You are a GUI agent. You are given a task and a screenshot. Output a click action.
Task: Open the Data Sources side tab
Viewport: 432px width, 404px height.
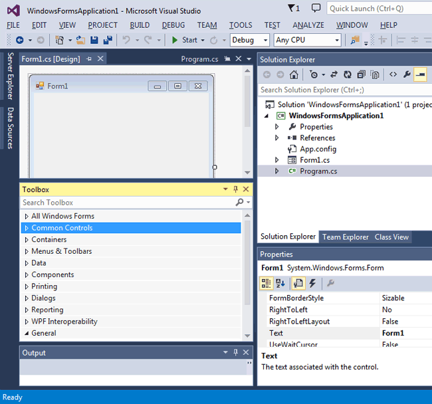point(10,128)
